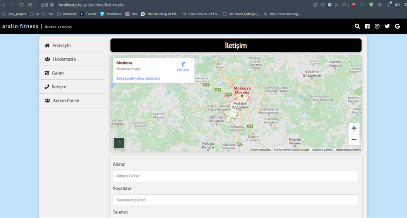Switch to satellite view thumbnail on map
The height and width of the screenshot is (218, 407).
[x=119, y=143]
